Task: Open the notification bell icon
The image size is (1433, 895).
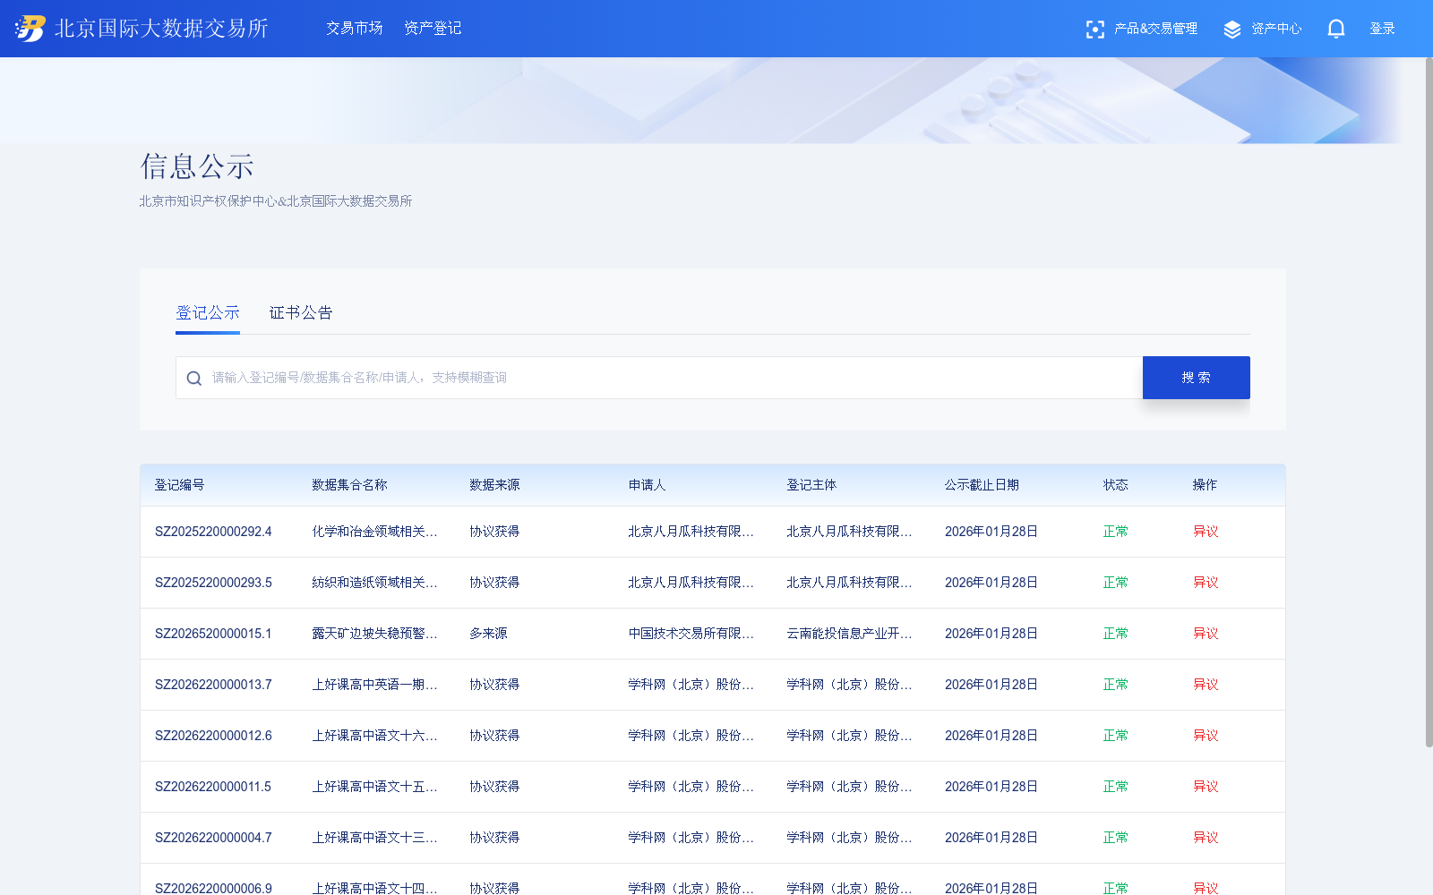Action: [1335, 29]
